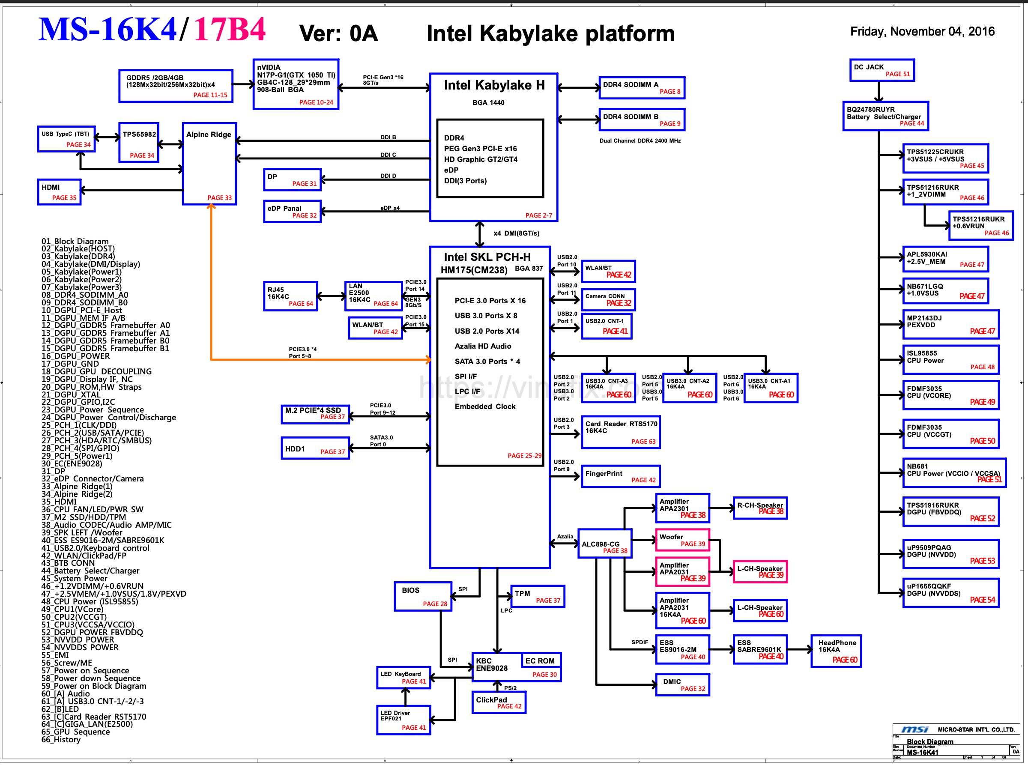
Task: Click the eDP Panal block
Action: 292,212
